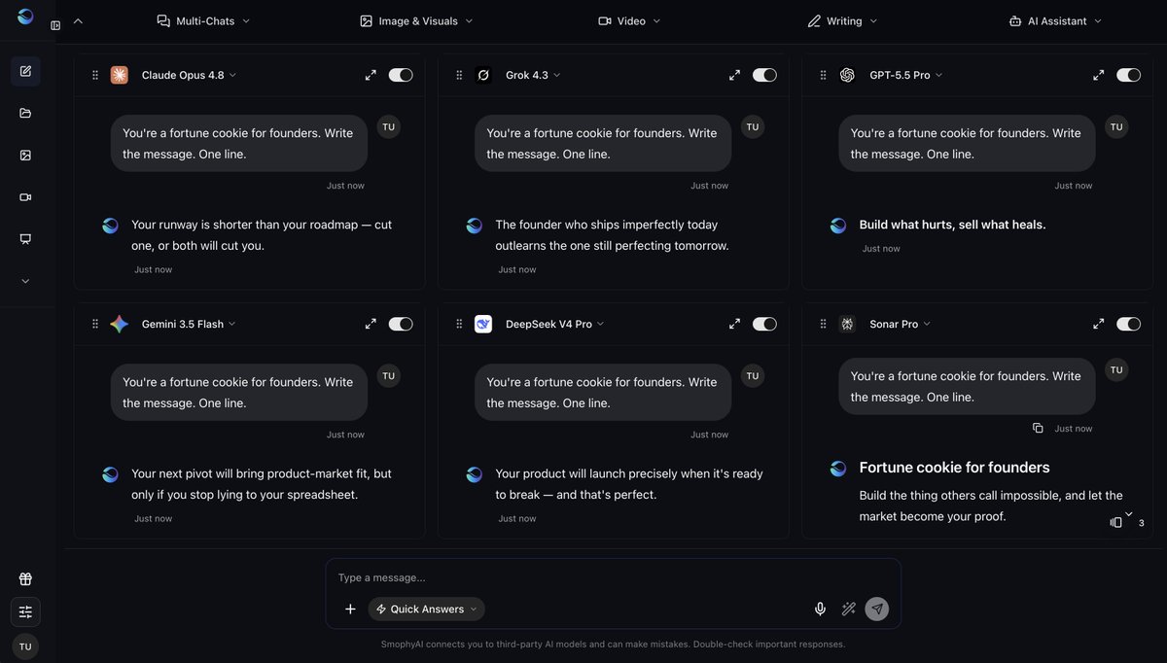This screenshot has height=663, width=1167.
Task: Copy the prompt in the Sonar Pro panel
Action: (1038, 428)
